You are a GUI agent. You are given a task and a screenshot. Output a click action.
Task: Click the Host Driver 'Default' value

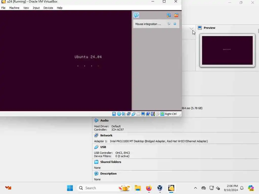[116, 126]
